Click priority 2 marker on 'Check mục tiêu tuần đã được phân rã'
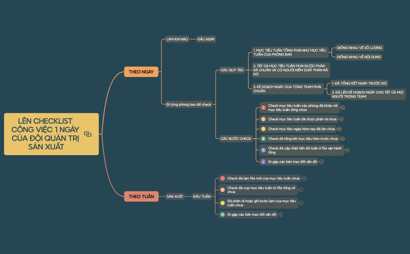Image resolution: width=410 pixels, height=254 pixels. click(x=263, y=119)
